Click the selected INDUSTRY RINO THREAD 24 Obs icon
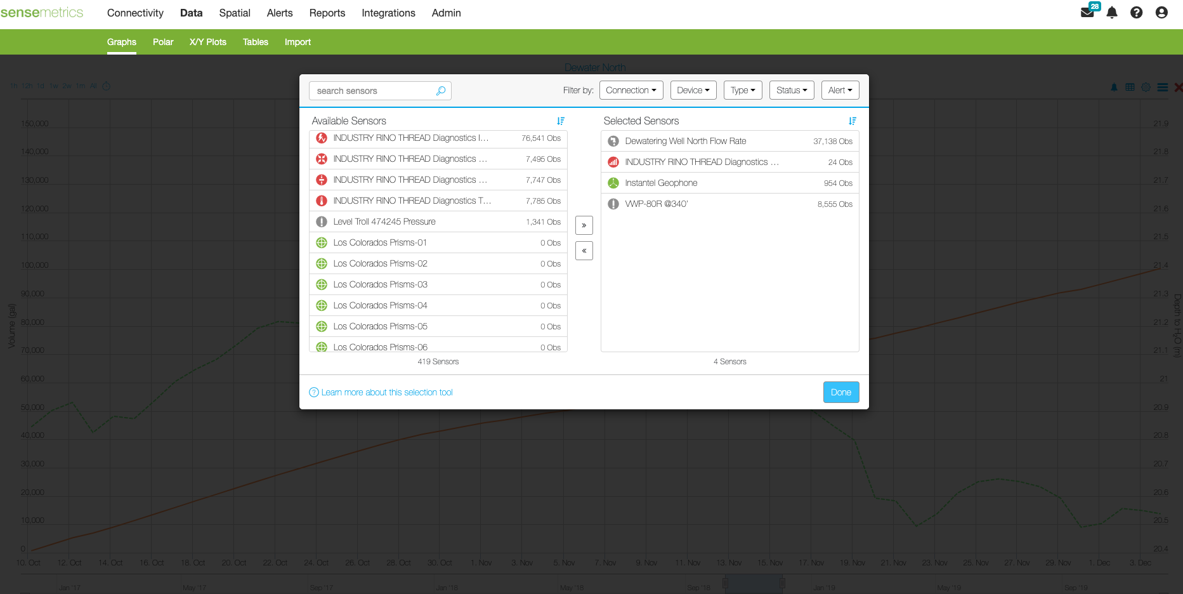1183x594 pixels. (x=613, y=162)
